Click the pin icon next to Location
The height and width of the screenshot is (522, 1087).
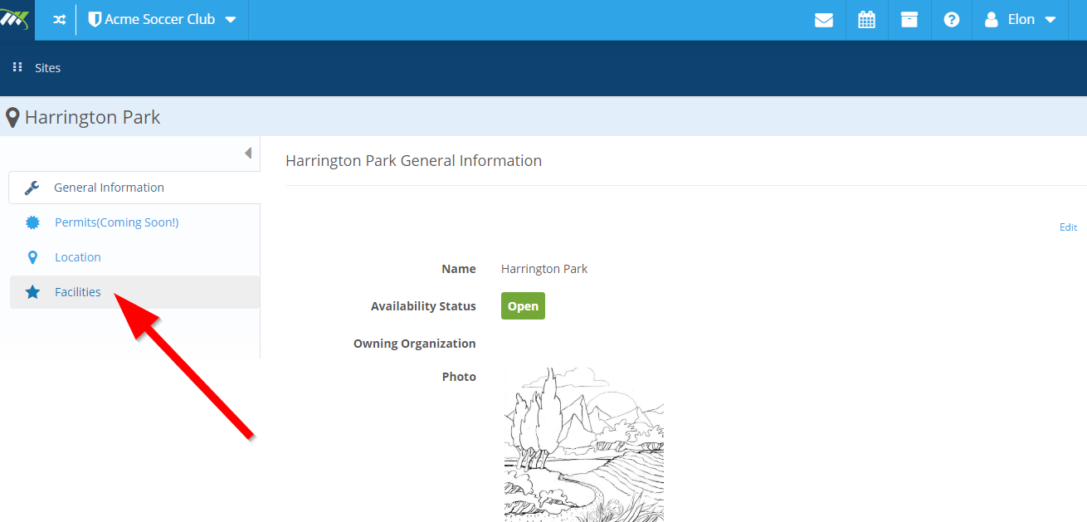pyautogui.click(x=32, y=257)
